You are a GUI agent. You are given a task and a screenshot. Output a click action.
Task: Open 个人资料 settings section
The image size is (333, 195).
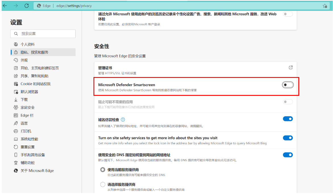tap(43, 44)
